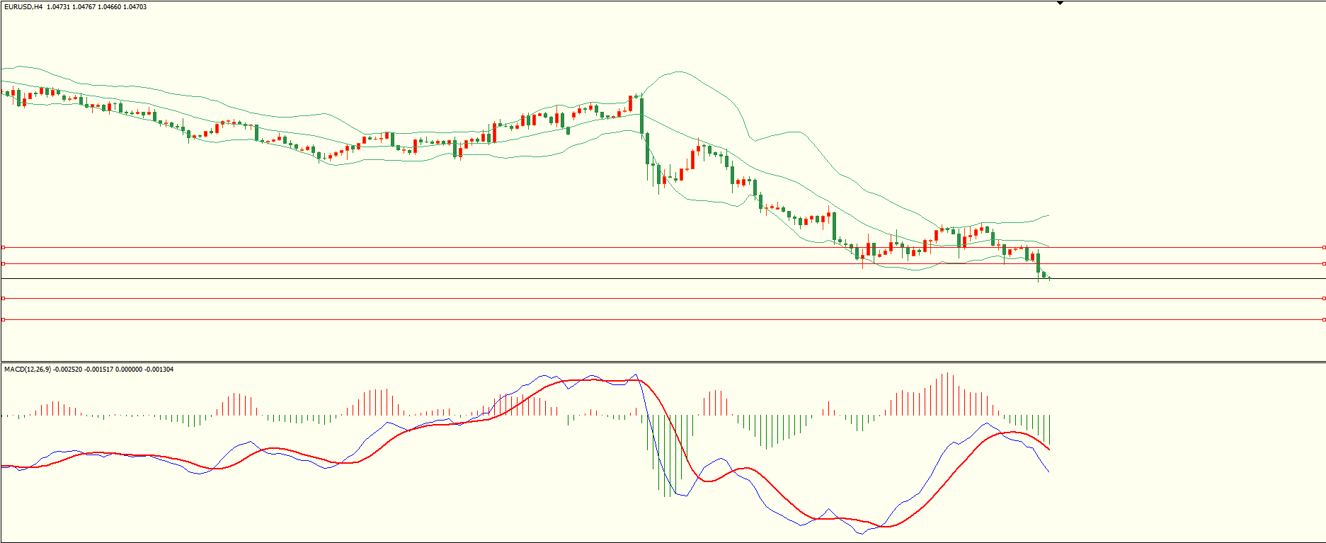Click right handle of lowest red horizontal line
1326x543 pixels.
(1323, 319)
